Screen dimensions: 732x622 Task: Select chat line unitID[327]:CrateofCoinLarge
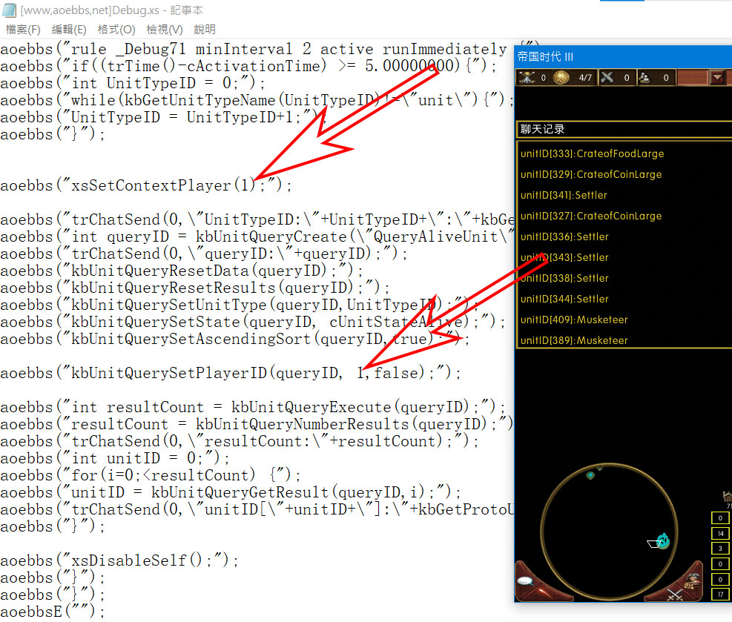(591, 216)
